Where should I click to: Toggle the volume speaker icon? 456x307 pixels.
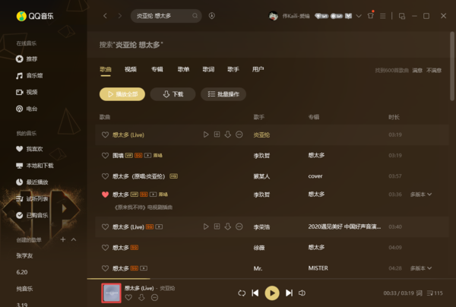[x=302, y=293]
